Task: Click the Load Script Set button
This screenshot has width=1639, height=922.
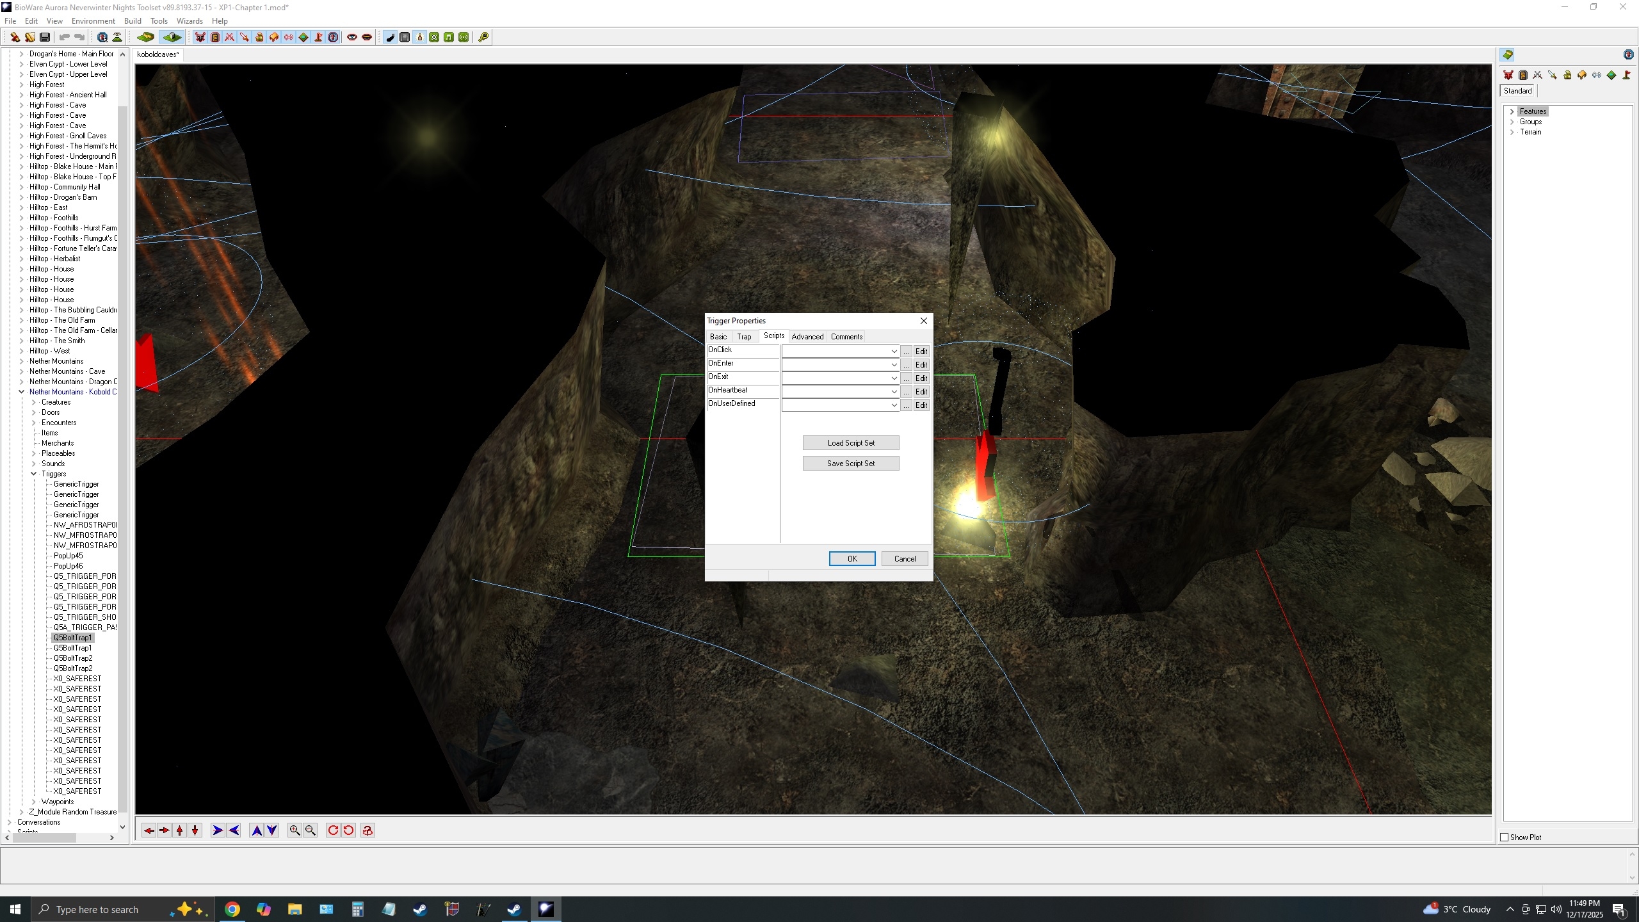Action: pyautogui.click(x=850, y=443)
